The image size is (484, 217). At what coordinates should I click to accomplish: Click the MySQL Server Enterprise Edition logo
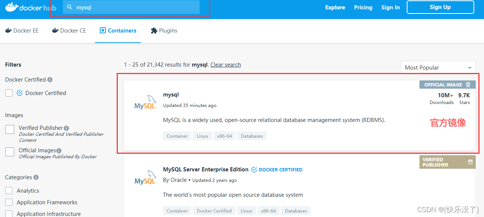[145, 177]
